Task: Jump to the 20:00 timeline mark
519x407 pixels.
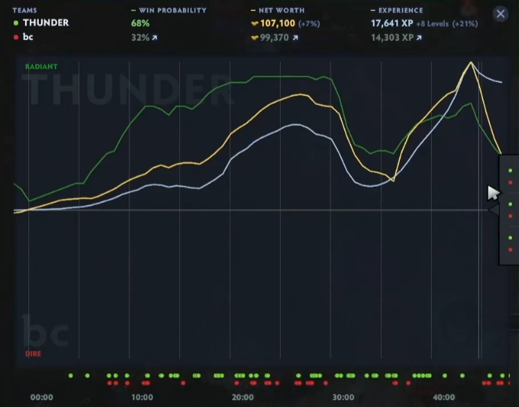Action: (x=243, y=397)
